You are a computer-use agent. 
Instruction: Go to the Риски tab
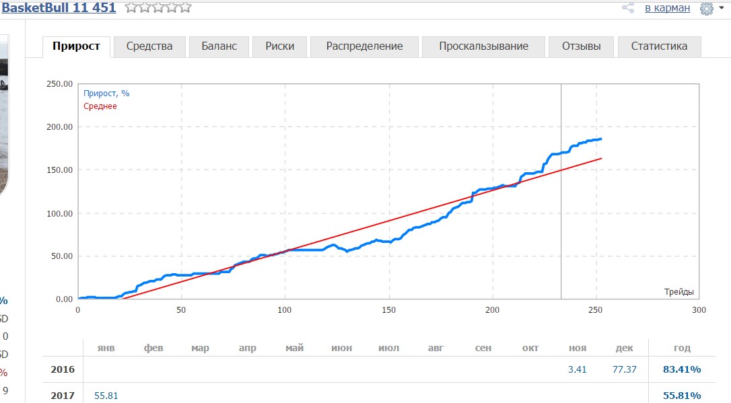tap(279, 46)
